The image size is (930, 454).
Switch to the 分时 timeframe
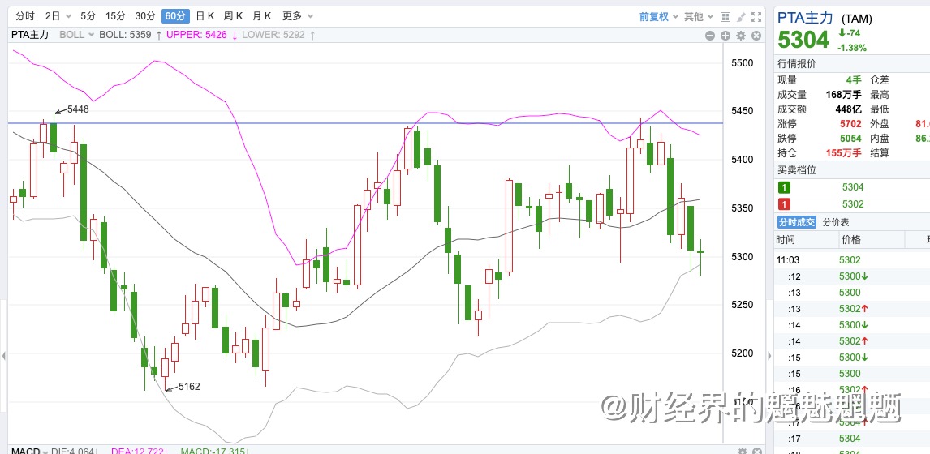pos(24,16)
